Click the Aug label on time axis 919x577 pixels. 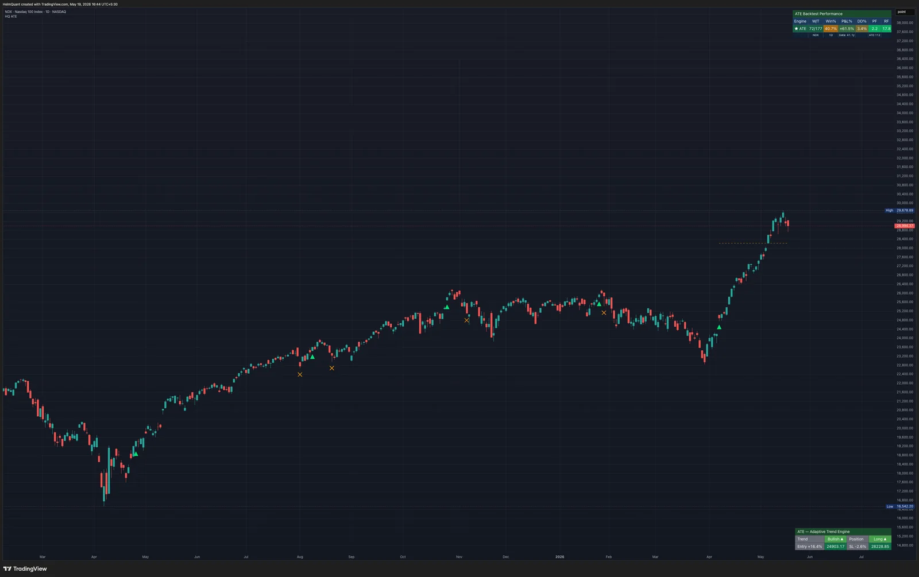pyautogui.click(x=300, y=557)
